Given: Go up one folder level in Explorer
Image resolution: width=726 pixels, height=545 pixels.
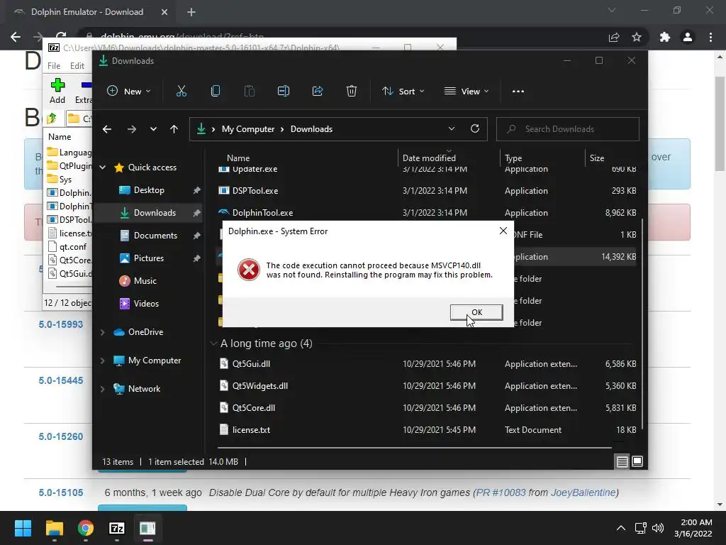Looking at the screenshot, I should [174, 129].
